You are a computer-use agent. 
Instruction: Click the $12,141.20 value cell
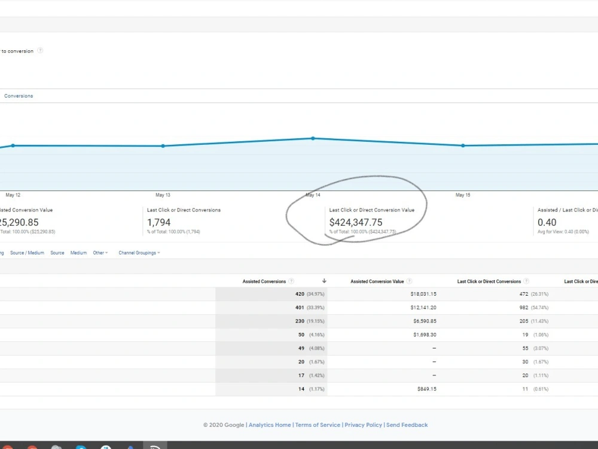423,307
